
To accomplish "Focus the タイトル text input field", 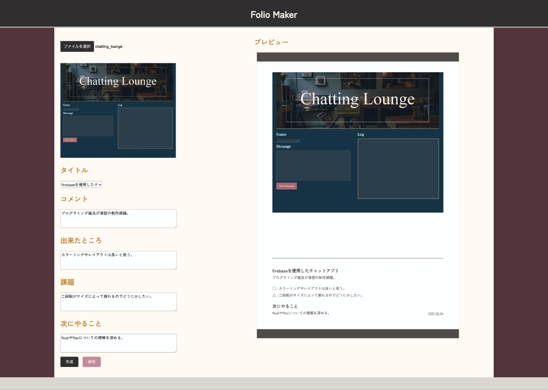I will tap(81, 185).
